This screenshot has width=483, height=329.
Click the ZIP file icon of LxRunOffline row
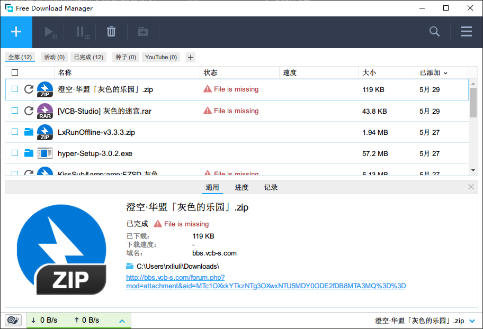[45, 132]
